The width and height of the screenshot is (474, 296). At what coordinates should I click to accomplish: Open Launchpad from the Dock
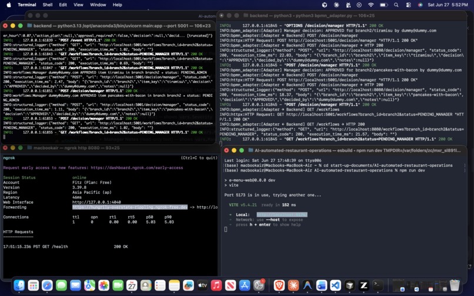tap(34, 285)
